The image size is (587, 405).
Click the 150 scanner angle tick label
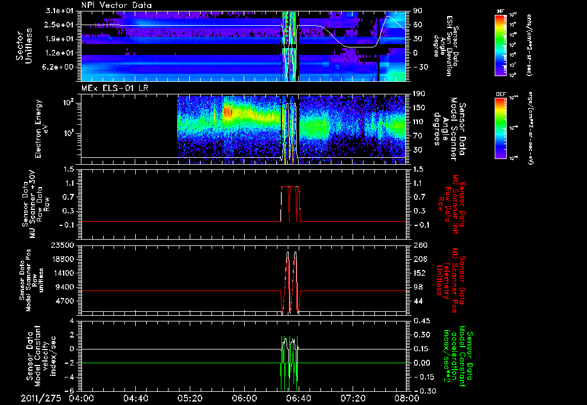pyautogui.click(x=419, y=108)
